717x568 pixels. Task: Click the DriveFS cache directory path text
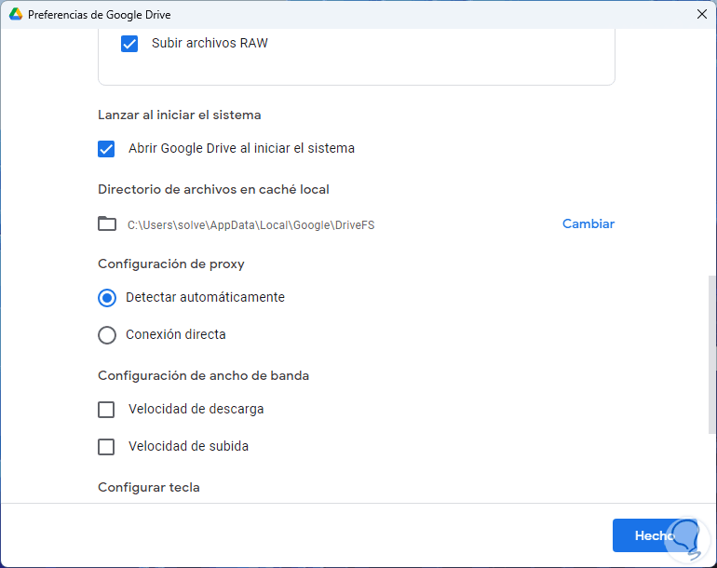[x=250, y=224]
